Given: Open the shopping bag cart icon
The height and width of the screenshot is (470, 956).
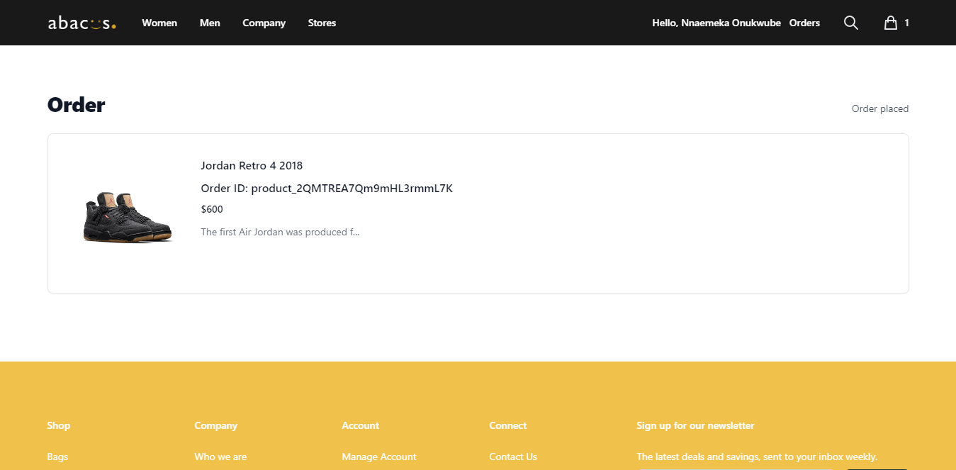Looking at the screenshot, I should point(891,23).
